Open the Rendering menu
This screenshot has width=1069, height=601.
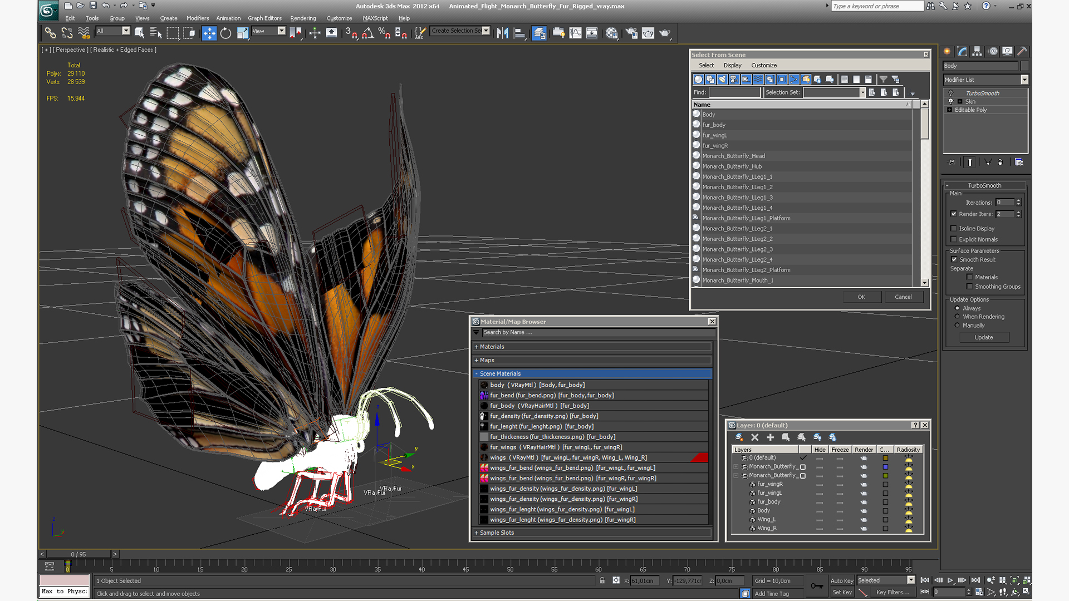tap(302, 18)
